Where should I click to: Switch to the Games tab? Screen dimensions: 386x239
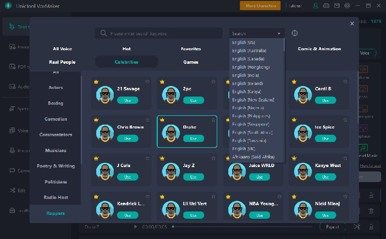(x=191, y=62)
